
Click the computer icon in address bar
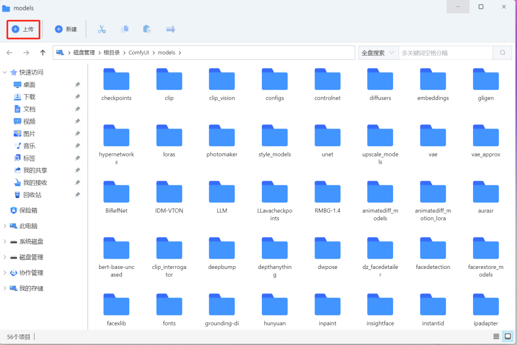pos(60,53)
